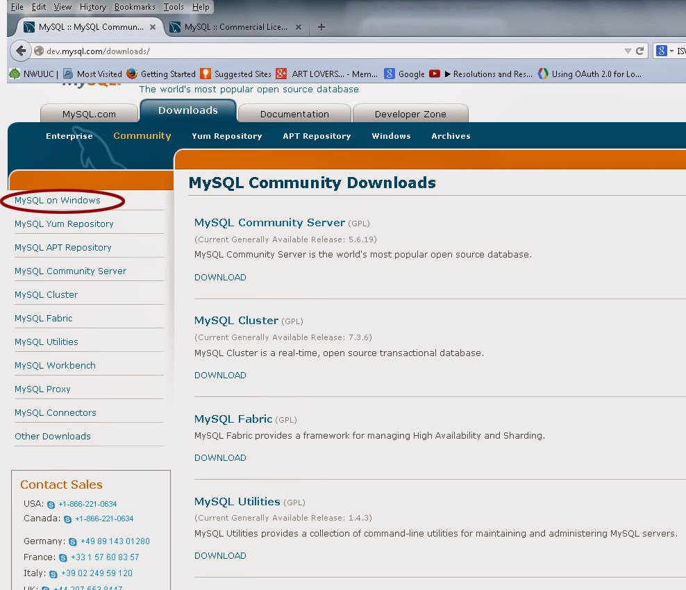The width and height of the screenshot is (686, 590).
Task: Open the Most Visited bookmark folder
Action: (x=93, y=74)
